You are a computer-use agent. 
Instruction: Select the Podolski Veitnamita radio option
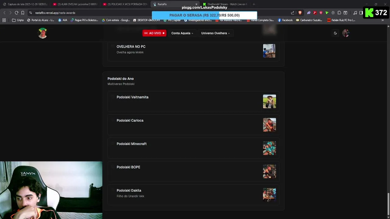112,97
